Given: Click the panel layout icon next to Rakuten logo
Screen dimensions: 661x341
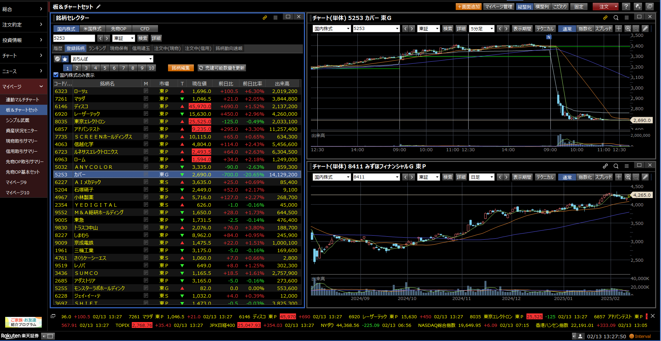Looking at the screenshot, I should coord(50,336).
